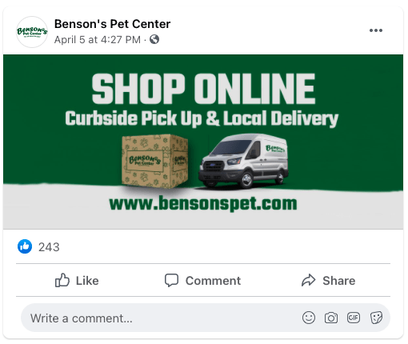Click the Like thumbs-up outline icon
Screen dimensions: 408x344
coord(62,280)
